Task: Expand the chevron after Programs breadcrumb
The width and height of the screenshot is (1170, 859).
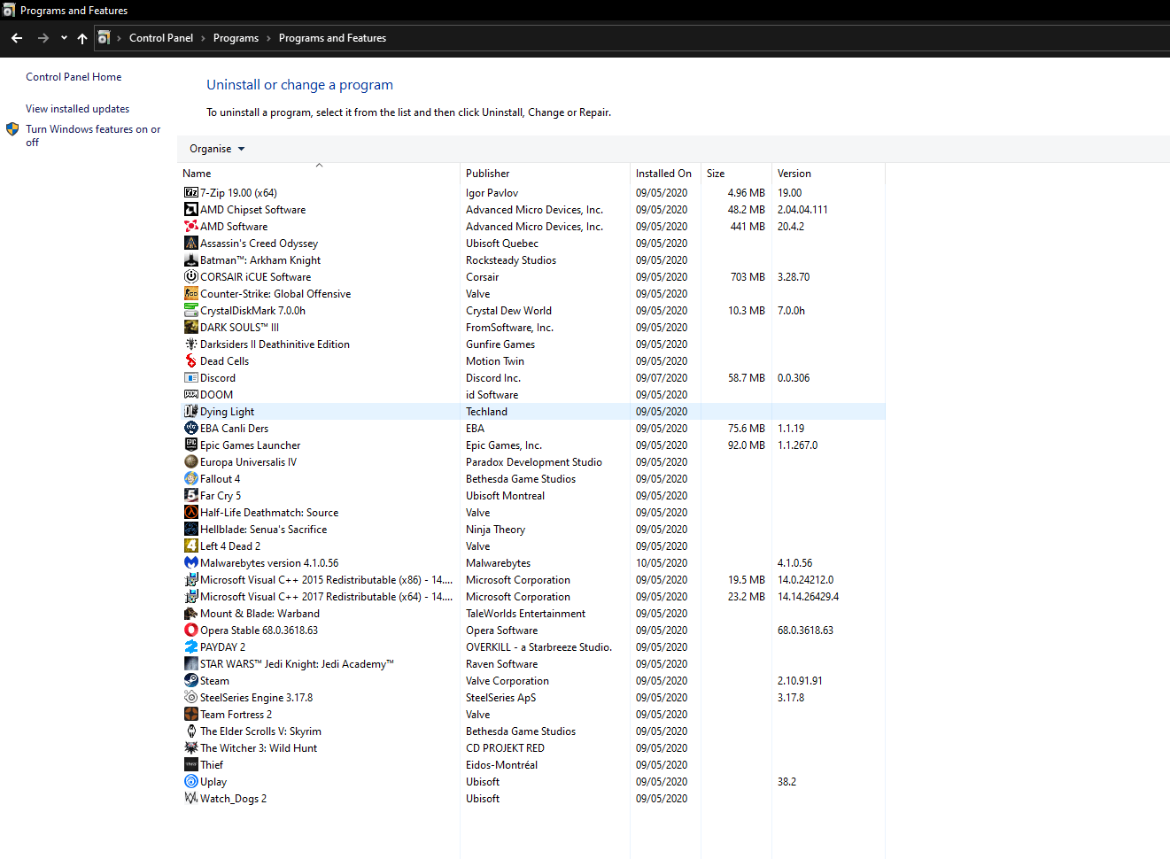Action: pos(268,38)
